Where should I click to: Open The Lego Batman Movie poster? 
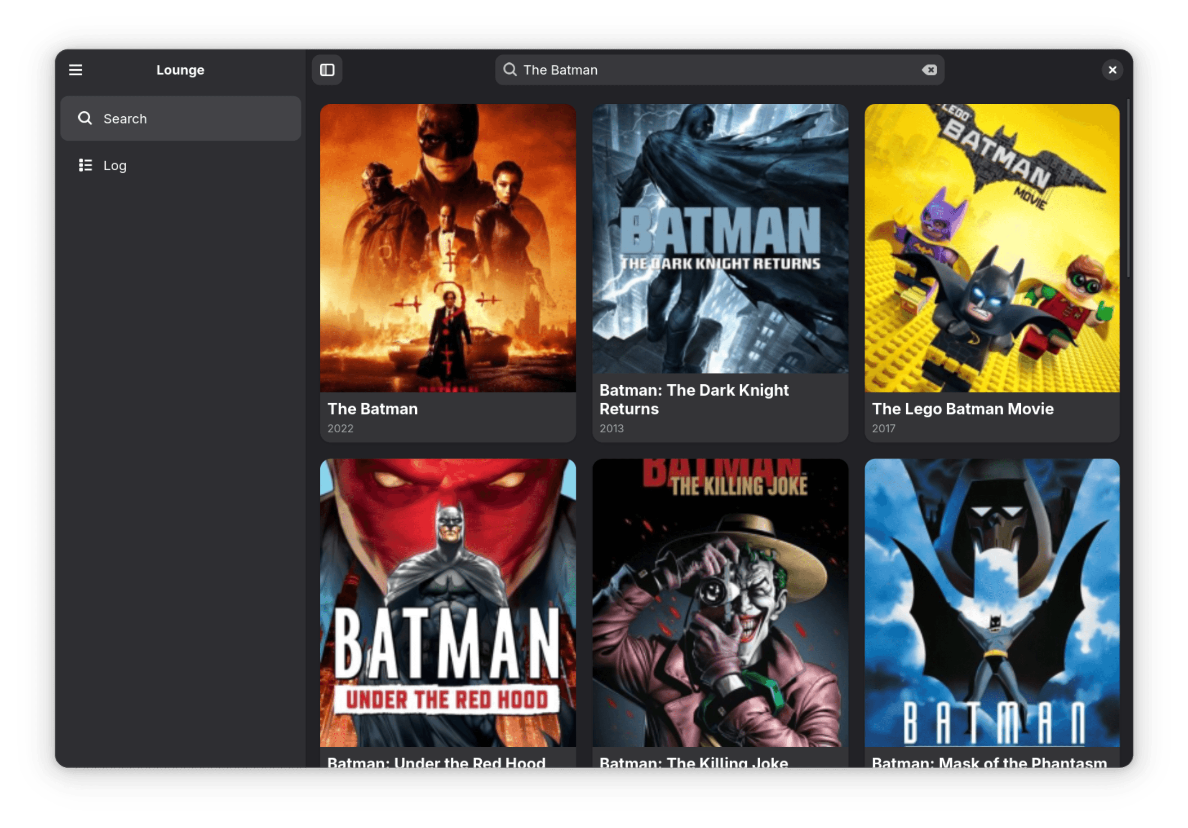[992, 248]
